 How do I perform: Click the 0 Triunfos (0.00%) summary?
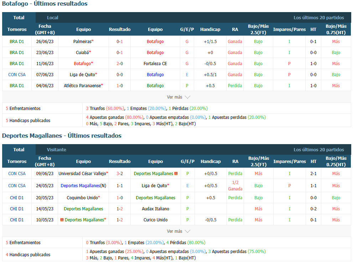tap(104, 242)
